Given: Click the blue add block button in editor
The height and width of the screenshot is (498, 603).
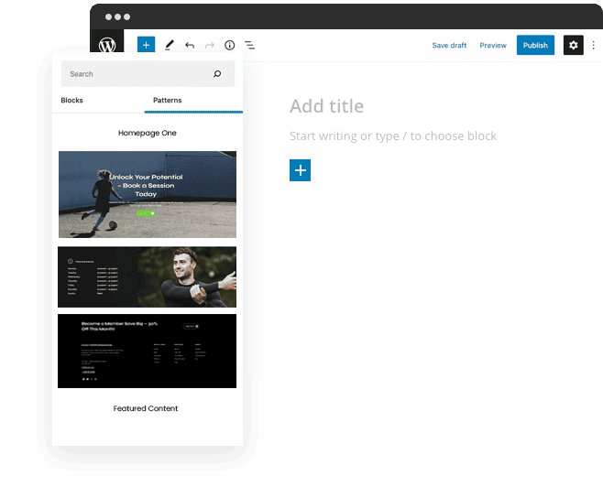Looking at the screenshot, I should coord(300,170).
